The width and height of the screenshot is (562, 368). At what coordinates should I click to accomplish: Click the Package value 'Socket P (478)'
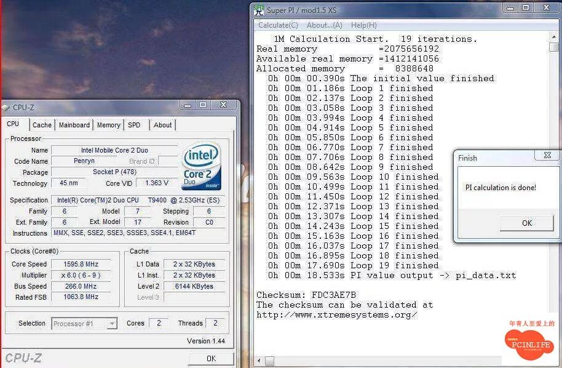click(114, 172)
